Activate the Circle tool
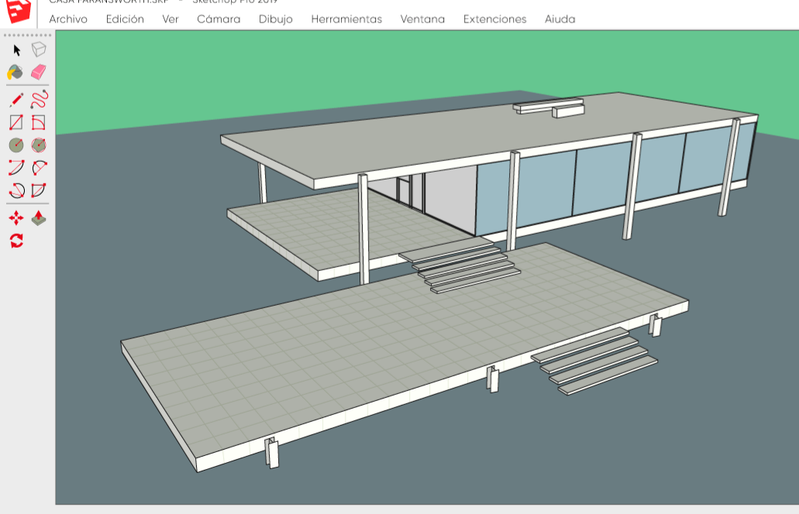The height and width of the screenshot is (514, 799). point(16,145)
